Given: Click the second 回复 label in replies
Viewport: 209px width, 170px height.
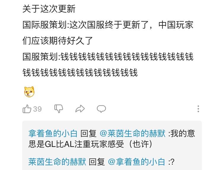Looking at the screenshot, I should 97,162.
